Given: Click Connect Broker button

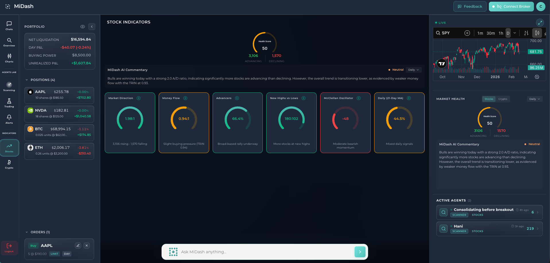Looking at the screenshot, I should point(511,6).
